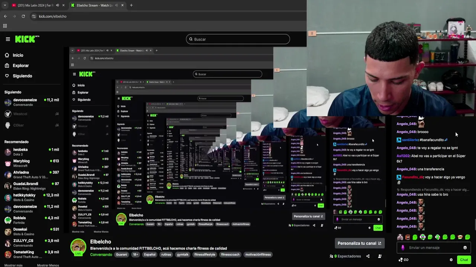Click the purple microphone icon in chat input
The width and height of the screenshot is (476, 267).
(403, 248)
